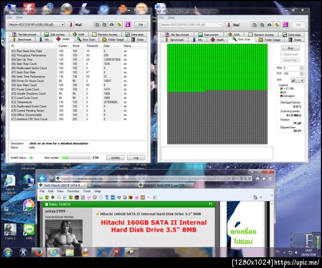Open options yellow icon in right HD Tune
322x268 pixels.
pyautogui.click(x=277, y=25)
